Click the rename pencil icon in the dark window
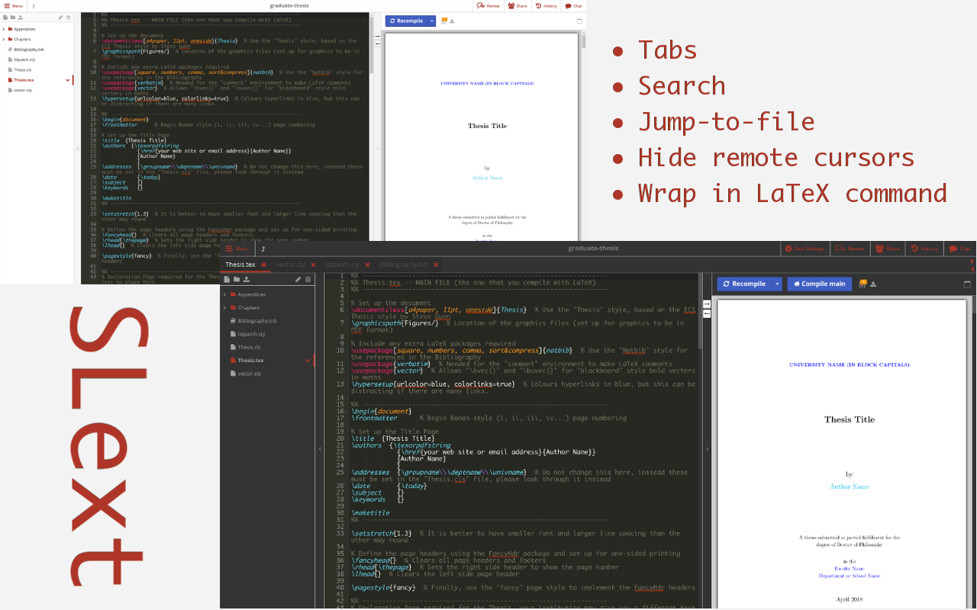The height and width of the screenshot is (610, 977). 298,279
